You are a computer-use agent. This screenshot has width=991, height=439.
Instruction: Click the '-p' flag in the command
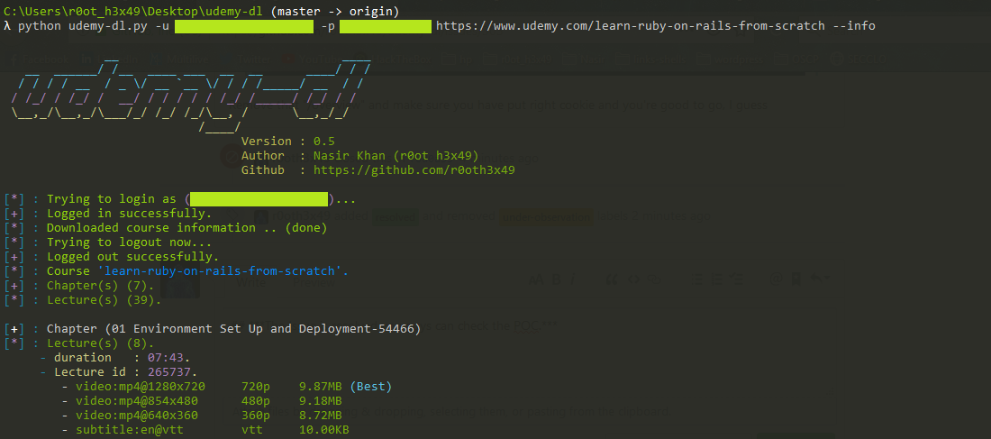click(x=327, y=26)
